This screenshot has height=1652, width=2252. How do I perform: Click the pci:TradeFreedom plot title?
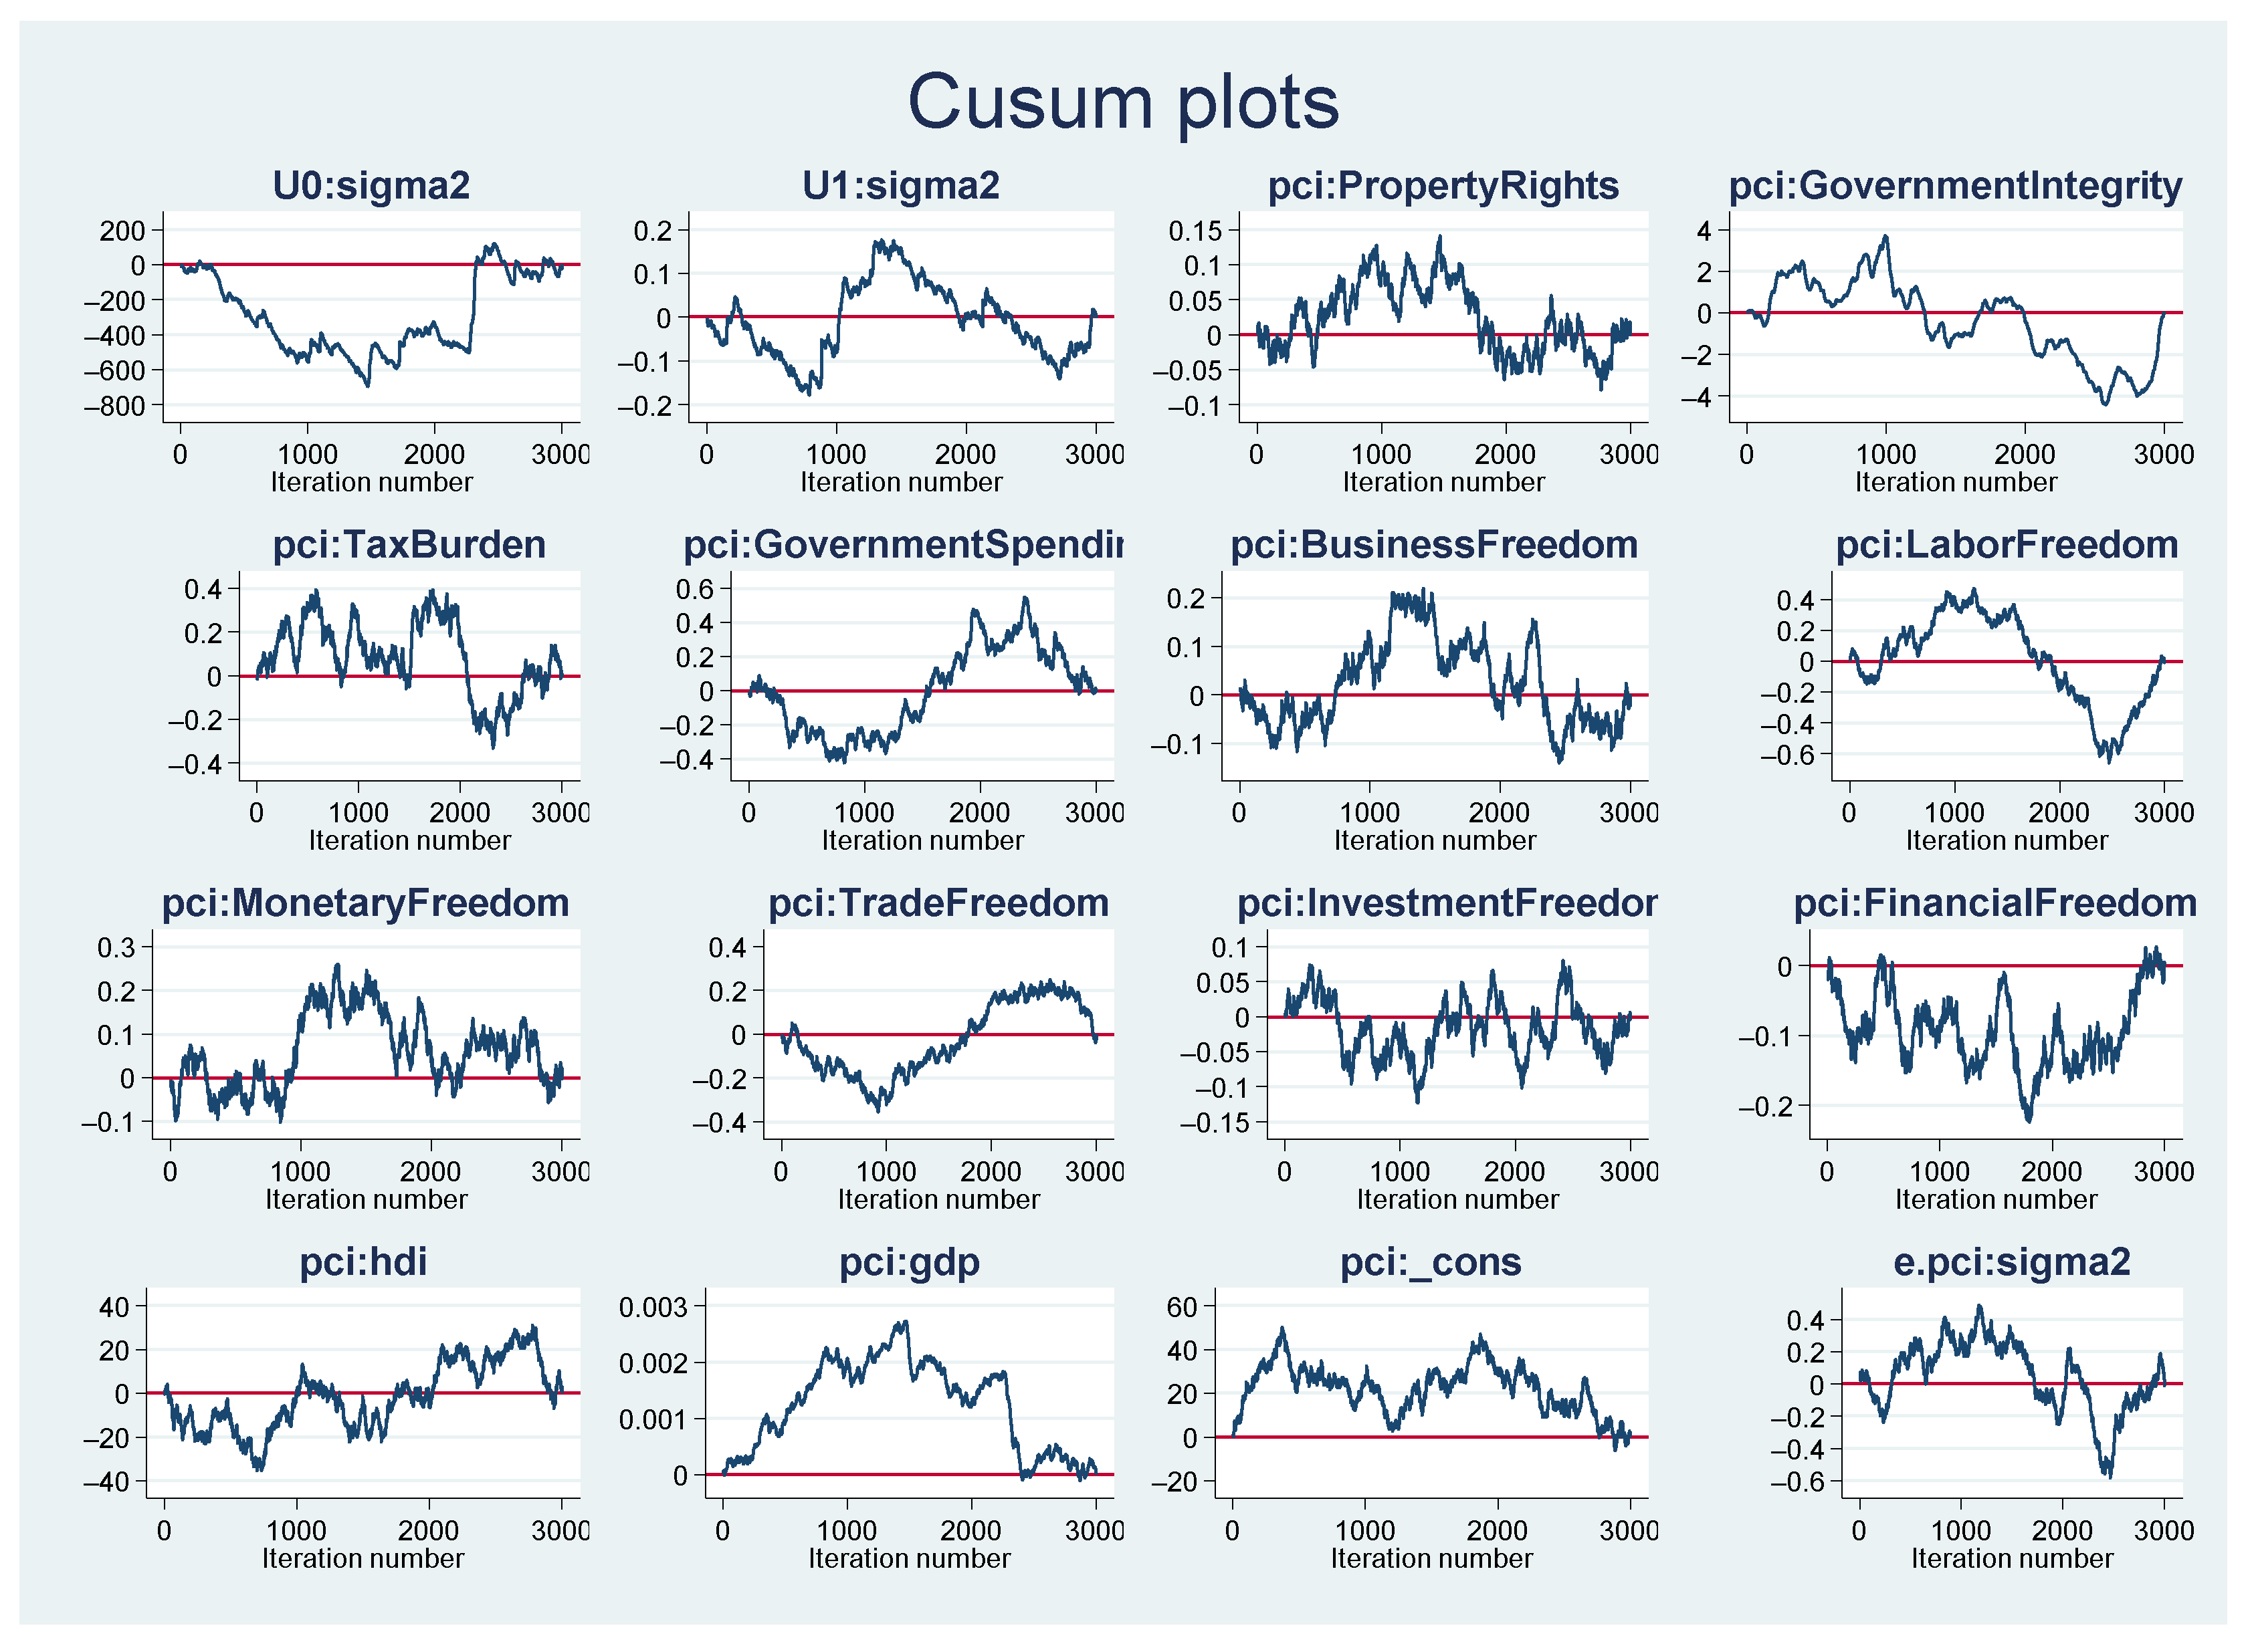click(938, 903)
